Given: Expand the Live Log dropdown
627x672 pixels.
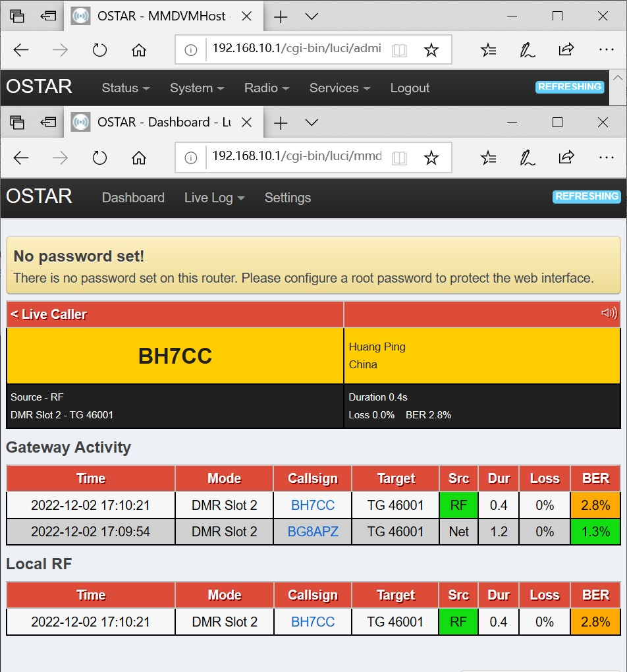Looking at the screenshot, I should (214, 198).
